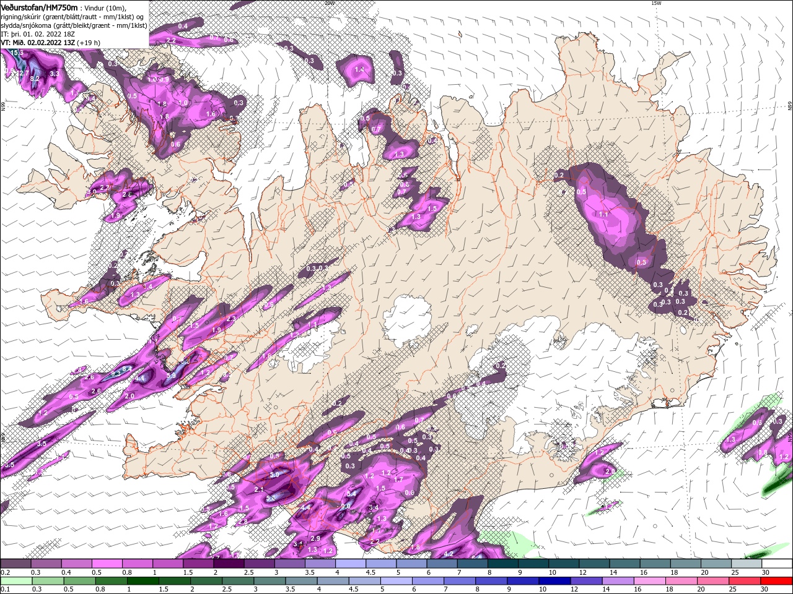Click the 'slydda/snjókoma' legend description line
Screen dimensions: 793x594
pyautogui.click(x=72, y=25)
